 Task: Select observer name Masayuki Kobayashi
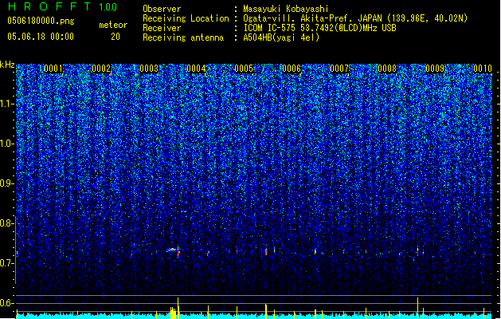(286, 9)
